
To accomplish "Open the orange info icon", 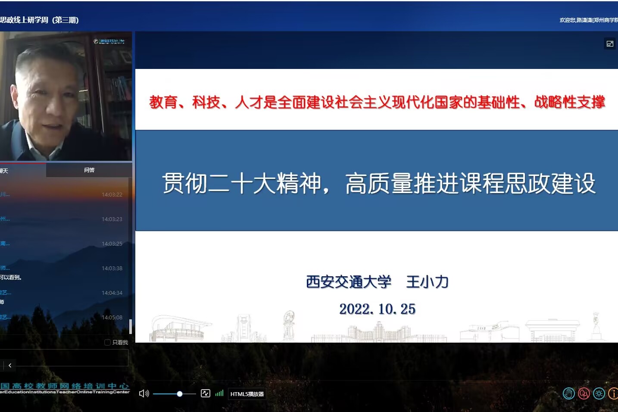I will tap(613, 393).
